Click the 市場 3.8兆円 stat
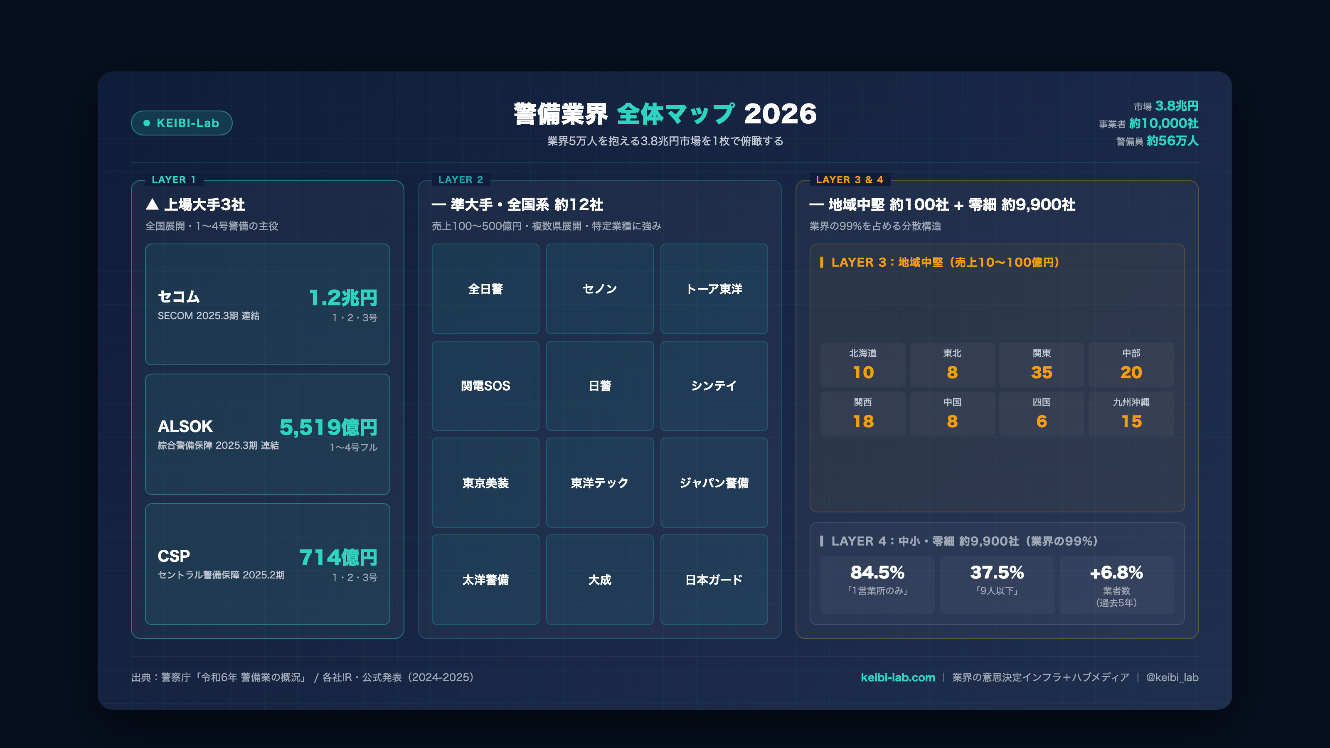Viewport: 1330px width, 748px height. point(1166,106)
